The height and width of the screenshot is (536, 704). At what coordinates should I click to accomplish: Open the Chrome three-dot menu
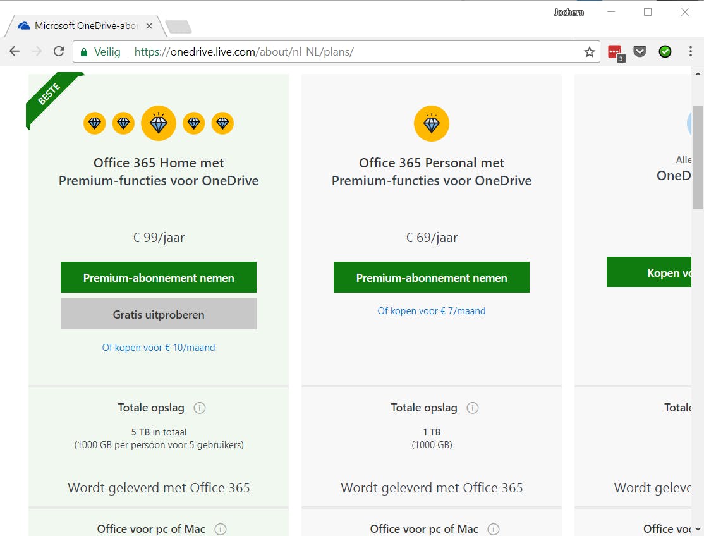click(690, 52)
